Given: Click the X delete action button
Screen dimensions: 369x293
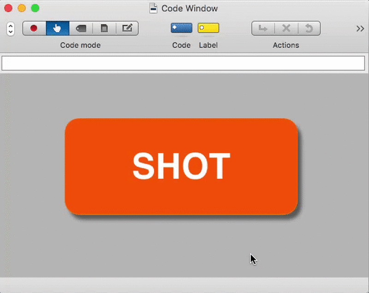Looking at the screenshot, I should (286, 29).
